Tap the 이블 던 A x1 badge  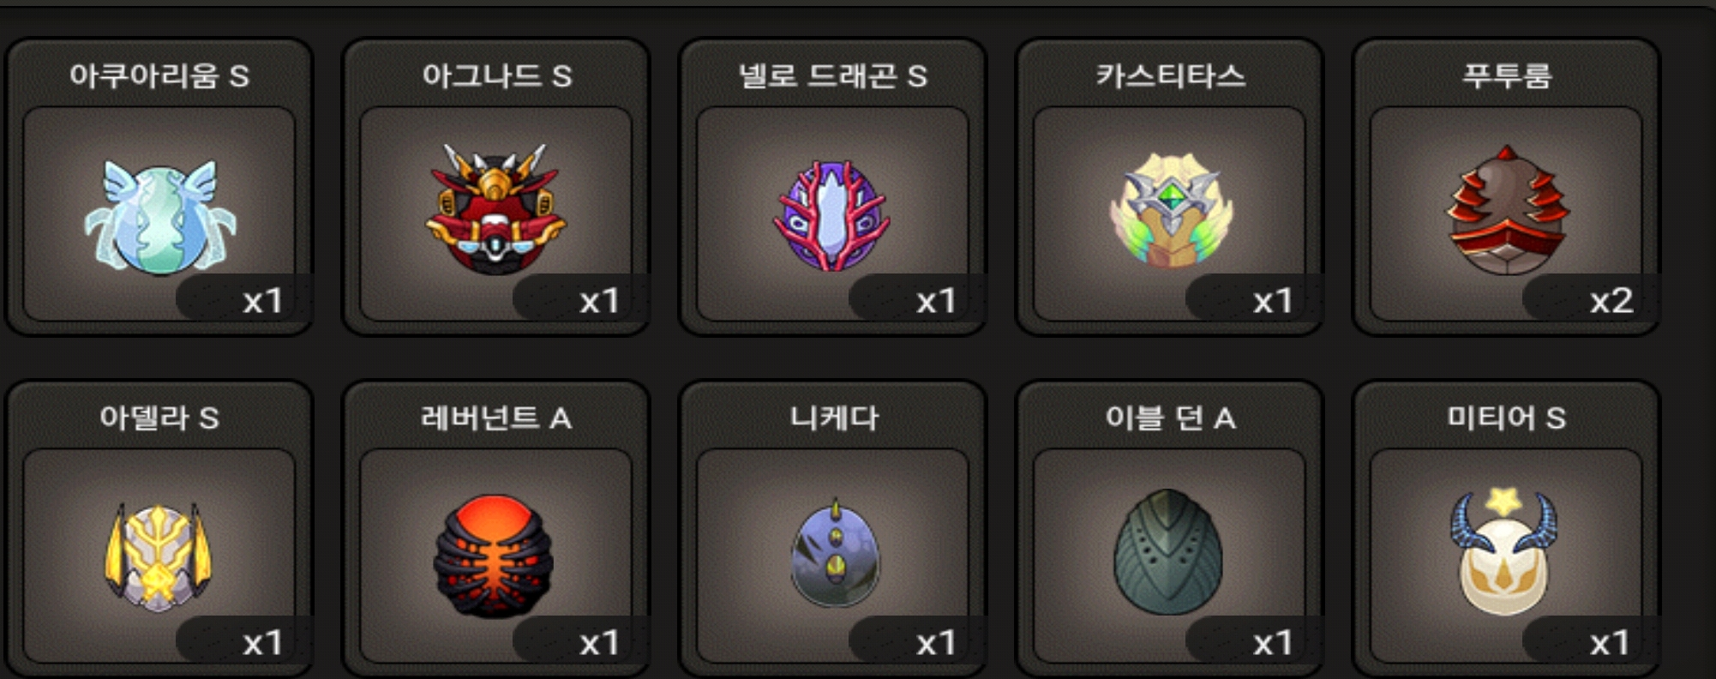click(x=1255, y=641)
